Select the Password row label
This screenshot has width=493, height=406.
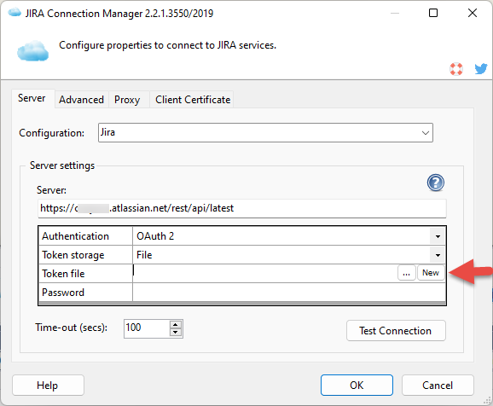(x=85, y=293)
